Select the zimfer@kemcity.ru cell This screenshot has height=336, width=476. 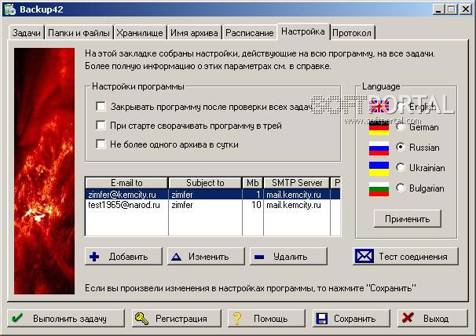pyautogui.click(x=126, y=194)
